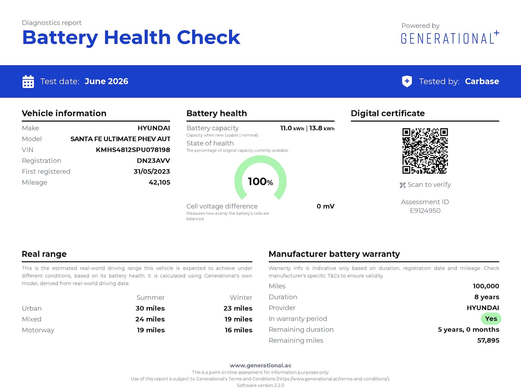Click the Battery health heading
521x391 pixels.
point(217,113)
